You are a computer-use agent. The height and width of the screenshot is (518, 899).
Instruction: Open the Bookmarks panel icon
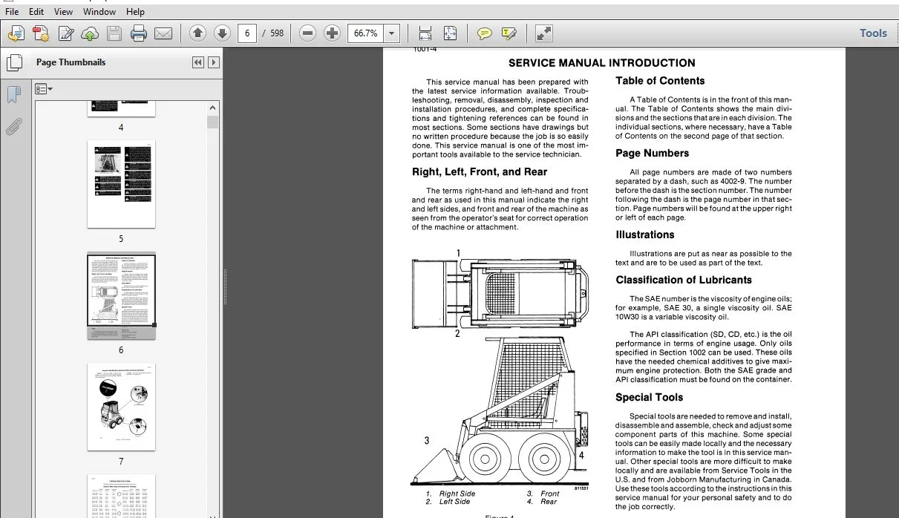13,94
